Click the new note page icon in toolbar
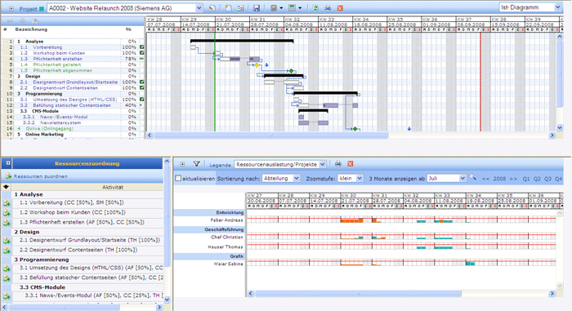The width and height of the screenshot is (572, 311). (x=228, y=8)
